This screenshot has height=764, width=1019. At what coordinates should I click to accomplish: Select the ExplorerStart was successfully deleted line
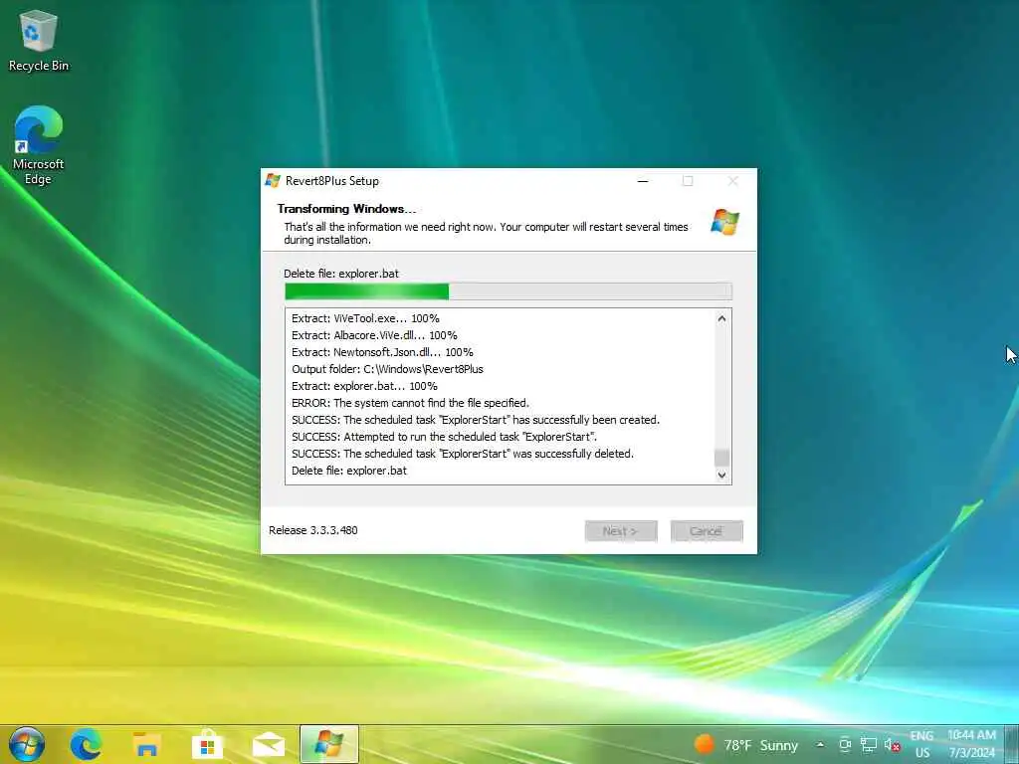pyautogui.click(x=463, y=454)
